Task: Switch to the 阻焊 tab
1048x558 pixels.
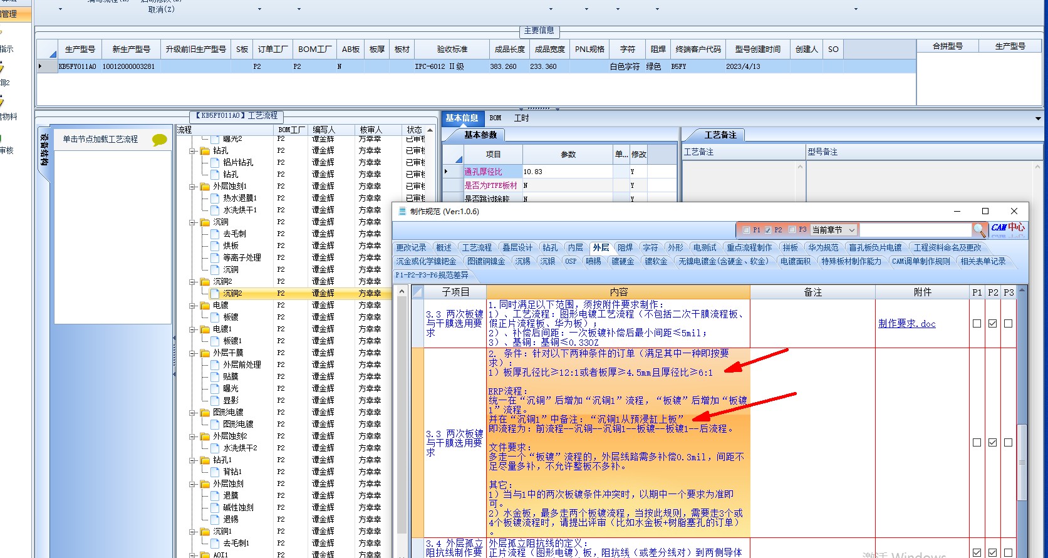Action: [625, 247]
